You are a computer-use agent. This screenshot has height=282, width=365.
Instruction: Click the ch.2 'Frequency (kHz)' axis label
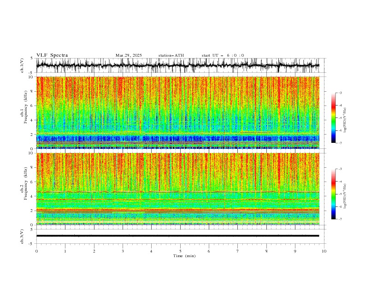[25, 183]
